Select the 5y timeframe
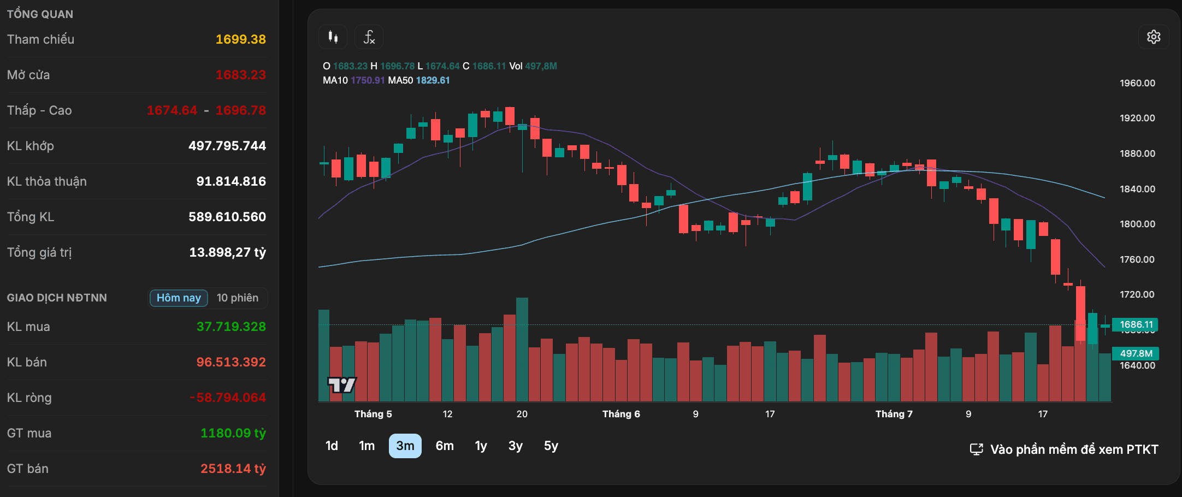1182x497 pixels. pyautogui.click(x=551, y=446)
